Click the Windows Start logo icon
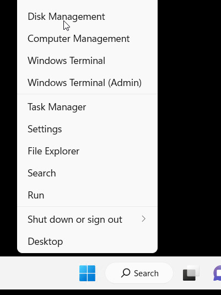The width and height of the screenshot is (221, 295). 87,273
